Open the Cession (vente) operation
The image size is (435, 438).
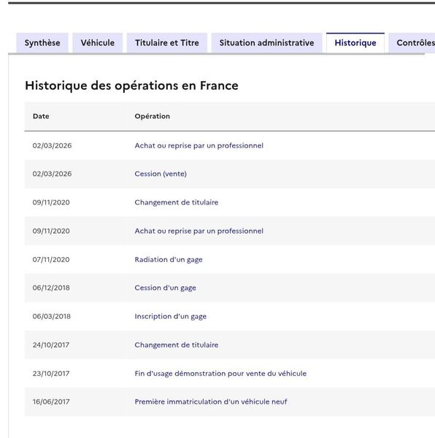pyautogui.click(x=161, y=174)
